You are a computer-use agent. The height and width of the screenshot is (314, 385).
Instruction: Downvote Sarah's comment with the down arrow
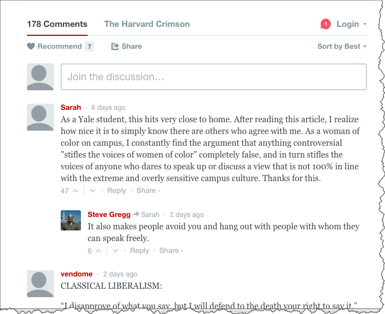point(93,191)
